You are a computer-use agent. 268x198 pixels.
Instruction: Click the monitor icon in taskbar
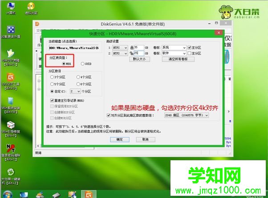[24, 195]
